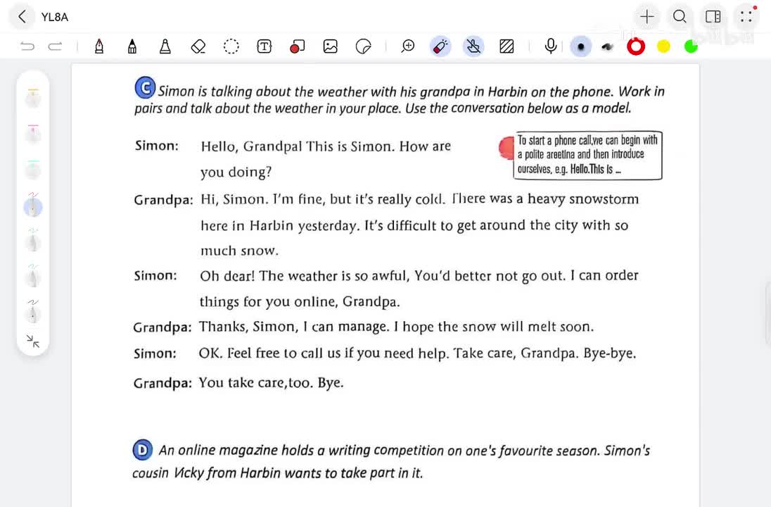This screenshot has height=507, width=771.
Task: Choose the selected red pen preset
Action: click(x=33, y=205)
